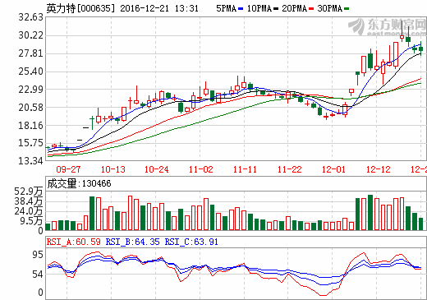Viewport: 427px width, 300px height.
Task: Click the 10PMA legend label
Action: tap(259, 8)
